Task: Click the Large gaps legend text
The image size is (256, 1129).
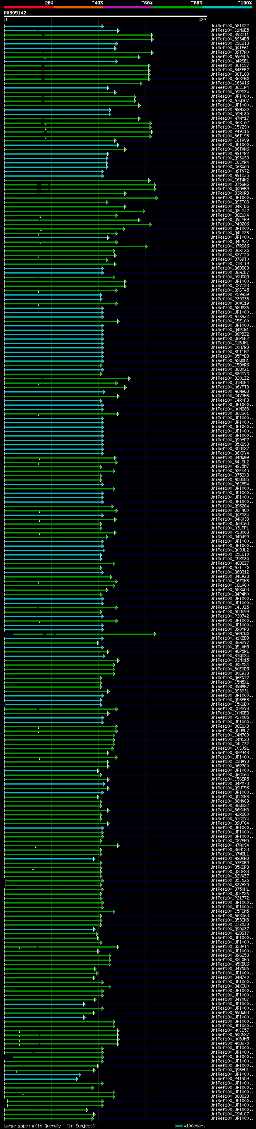Action: pos(49,1126)
